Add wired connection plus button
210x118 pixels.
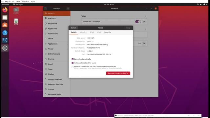[x=146, y=16]
